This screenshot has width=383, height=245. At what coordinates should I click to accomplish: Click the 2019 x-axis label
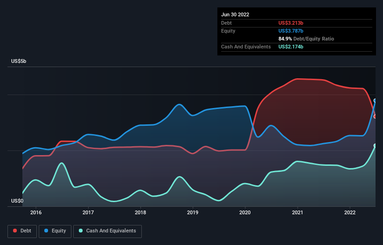coord(193,212)
